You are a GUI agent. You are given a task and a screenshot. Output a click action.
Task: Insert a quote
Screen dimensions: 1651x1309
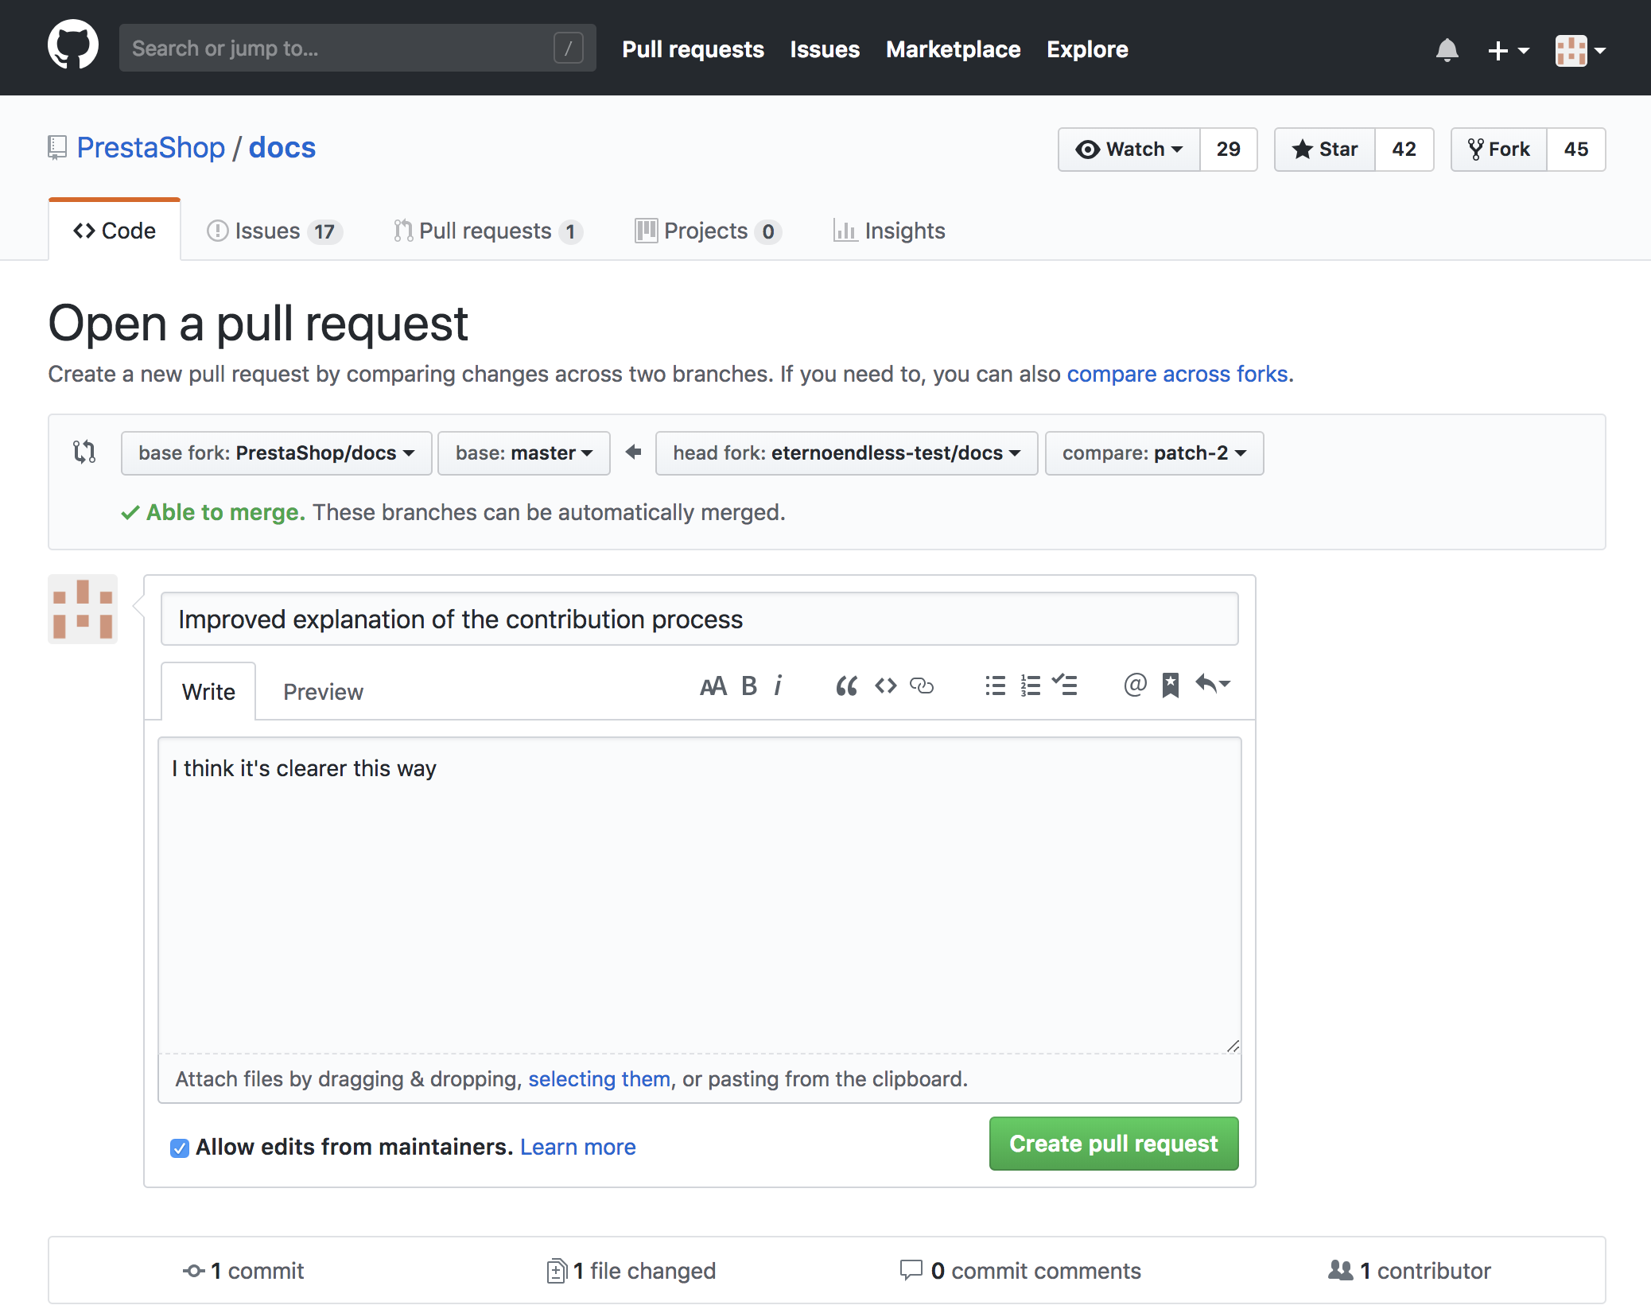click(x=846, y=686)
